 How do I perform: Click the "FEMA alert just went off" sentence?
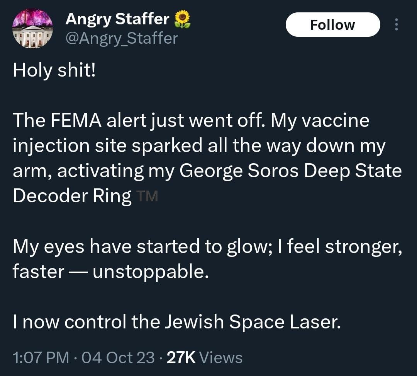140,121
